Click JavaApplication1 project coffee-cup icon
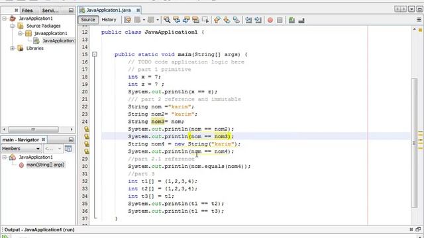Viewport: 424px width, 238px height. pos(13,19)
